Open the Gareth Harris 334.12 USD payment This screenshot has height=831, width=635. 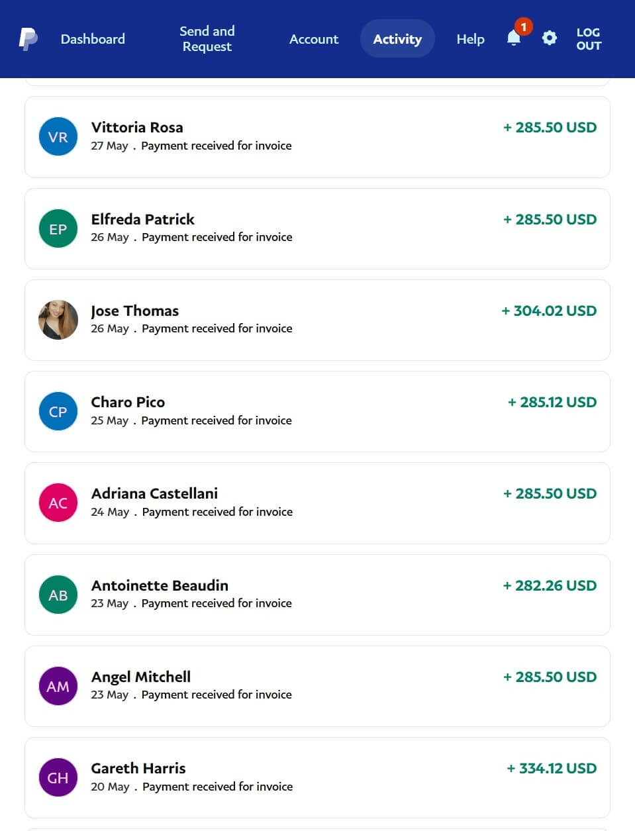pyautogui.click(x=317, y=777)
